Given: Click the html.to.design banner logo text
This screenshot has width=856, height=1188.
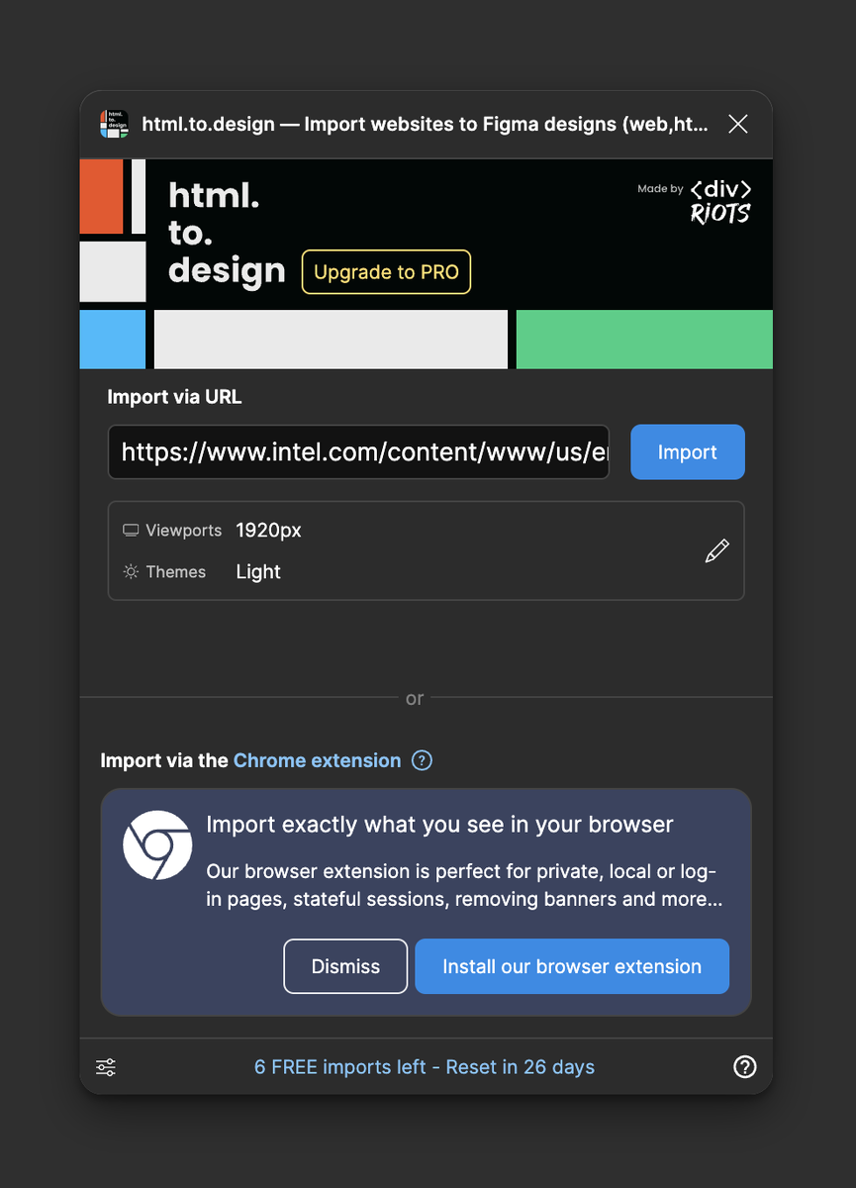Looking at the screenshot, I should 226,234.
